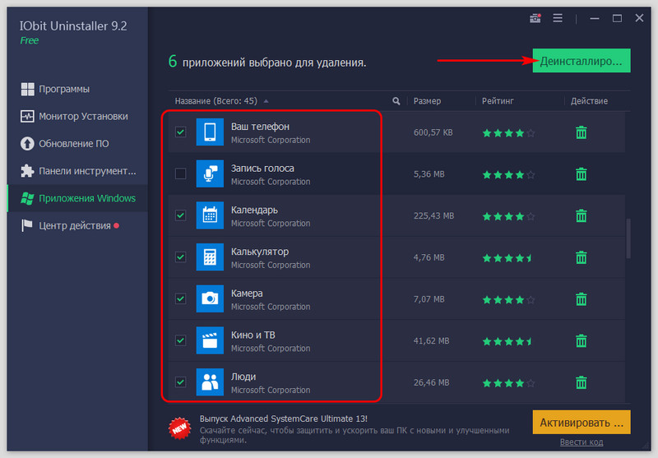Click the yellow Активировать button
Viewport: 658px width, 458px height.
point(582,423)
